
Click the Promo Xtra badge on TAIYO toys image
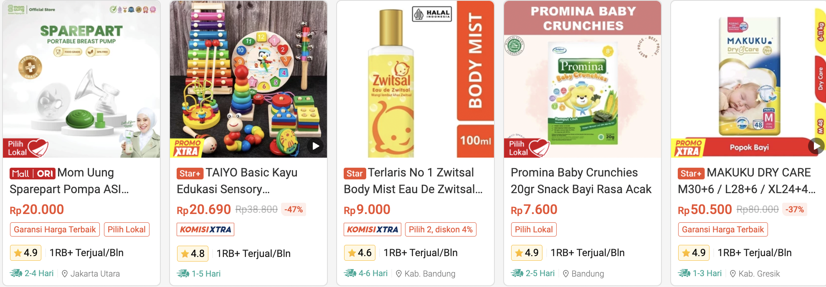tap(187, 148)
